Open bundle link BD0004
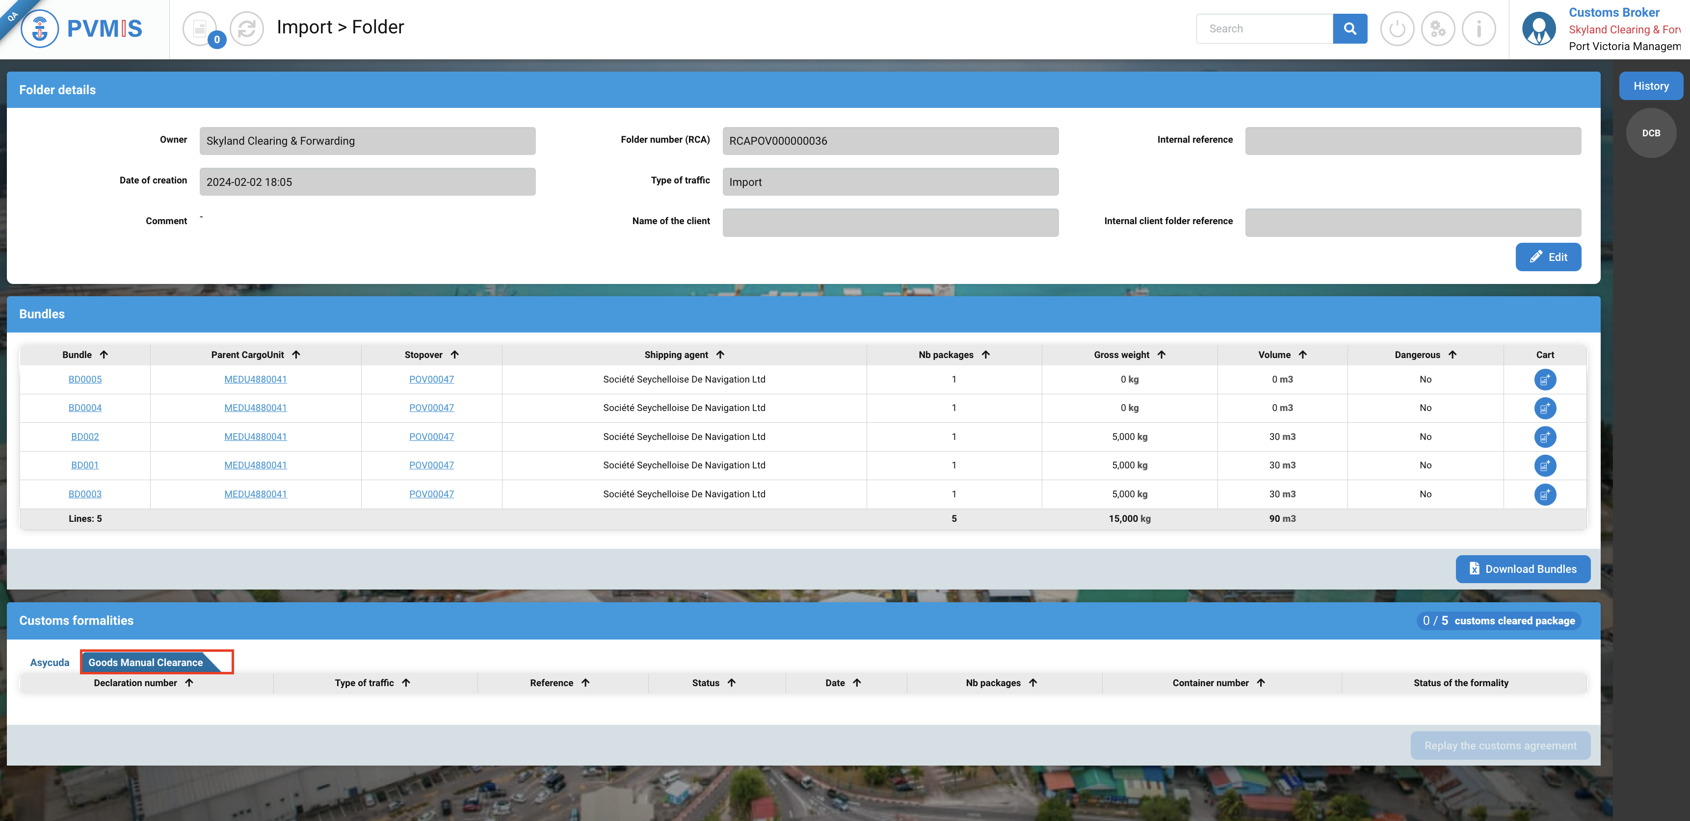Image resolution: width=1690 pixels, height=821 pixels. [x=84, y=408]
